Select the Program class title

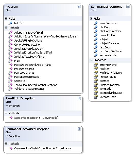12,7
